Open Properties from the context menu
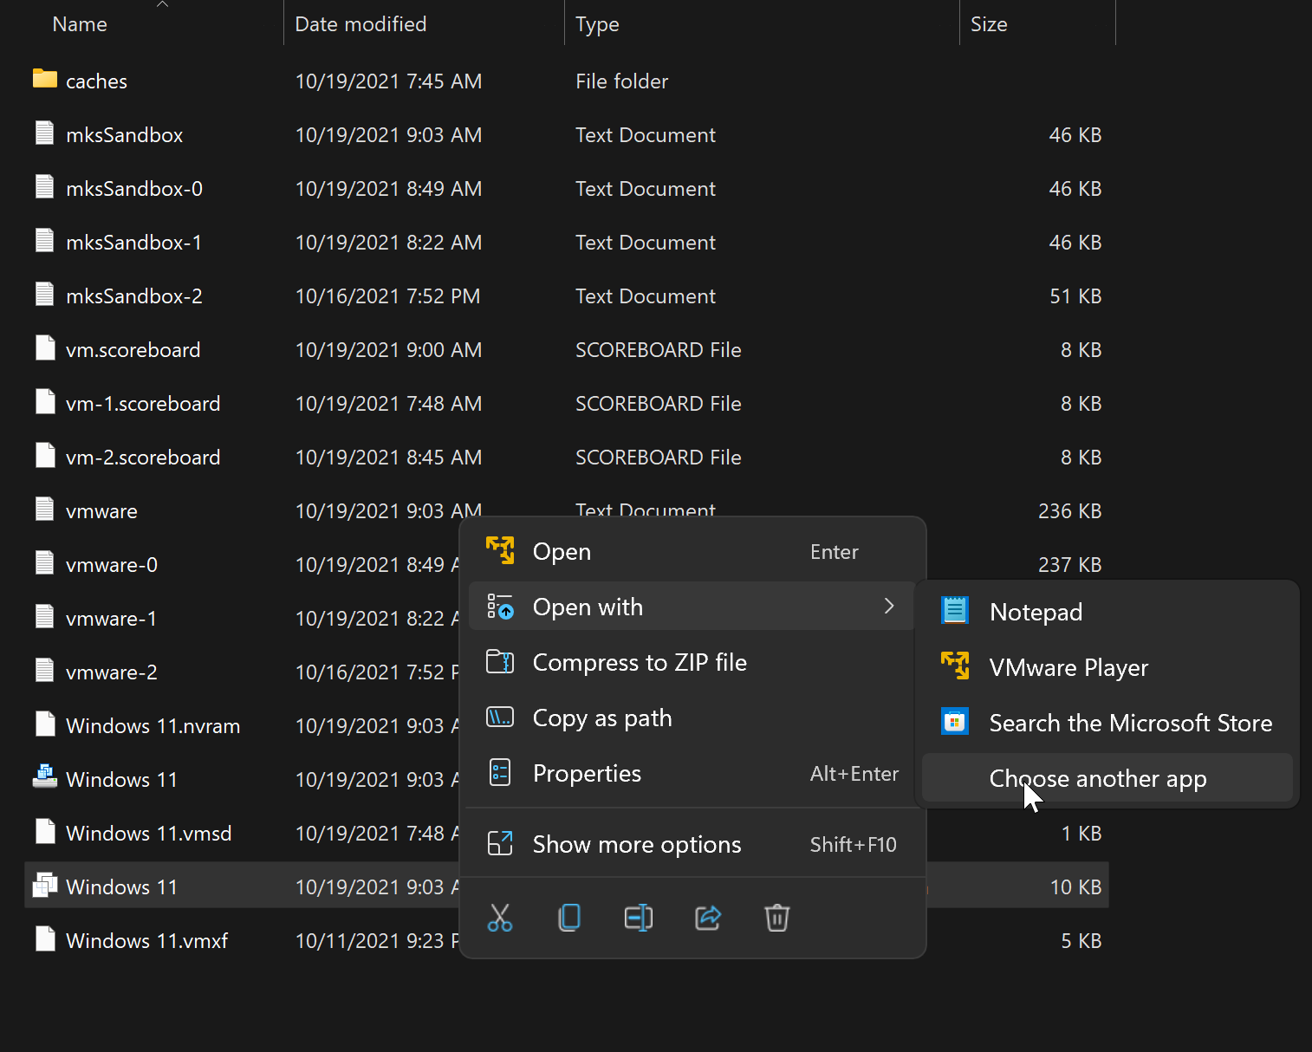The width and height of the screenshot is (1312, 1052). pos(693,773)
